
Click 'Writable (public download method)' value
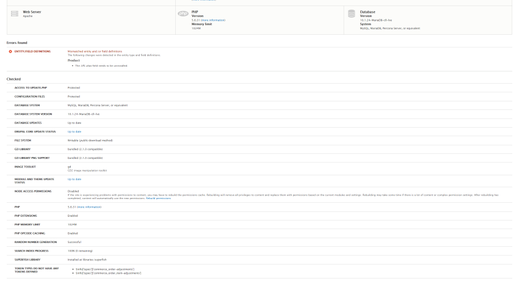[x=90, y=140]
